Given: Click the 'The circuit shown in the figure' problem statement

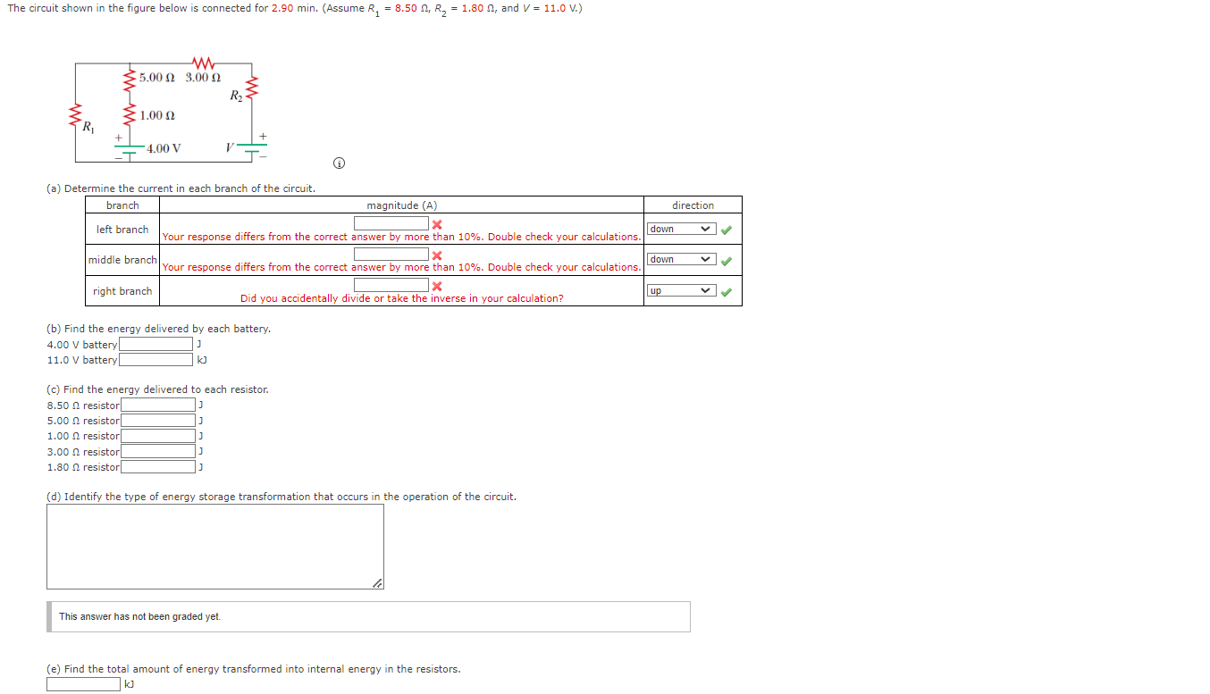Looking at the screenshot, I should (x=295, y=9).
